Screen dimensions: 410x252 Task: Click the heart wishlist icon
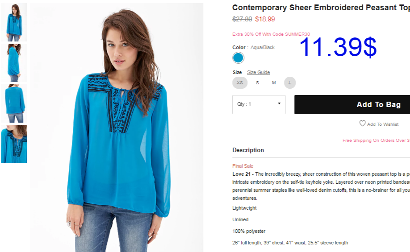click(x=362, y=123)
